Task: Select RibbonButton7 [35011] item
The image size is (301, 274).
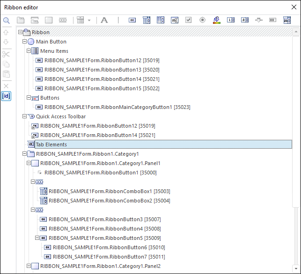Action: (x=109, y=257)
